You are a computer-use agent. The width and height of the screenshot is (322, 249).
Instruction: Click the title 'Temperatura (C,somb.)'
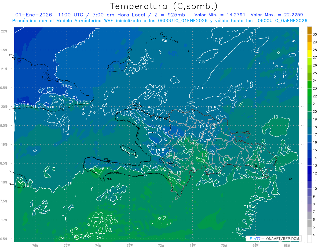click(164, 6)
